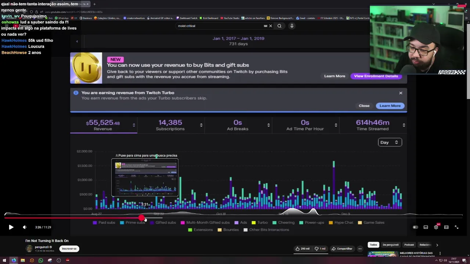
Task: Open the Kick Dashboard bookmark
Action: coord(209,18)
